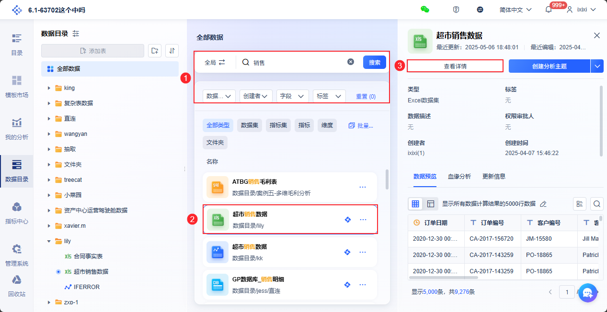This screenshot has height=312, width=607.
Task: Click the sort order icon
Action: point(172,51)
